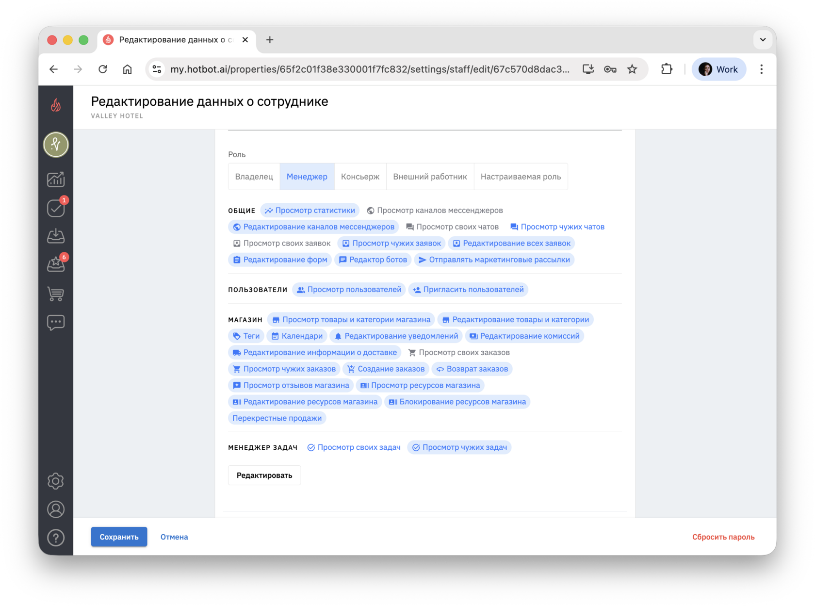
Task: Go back in browser history
Action: click(53, 69)
